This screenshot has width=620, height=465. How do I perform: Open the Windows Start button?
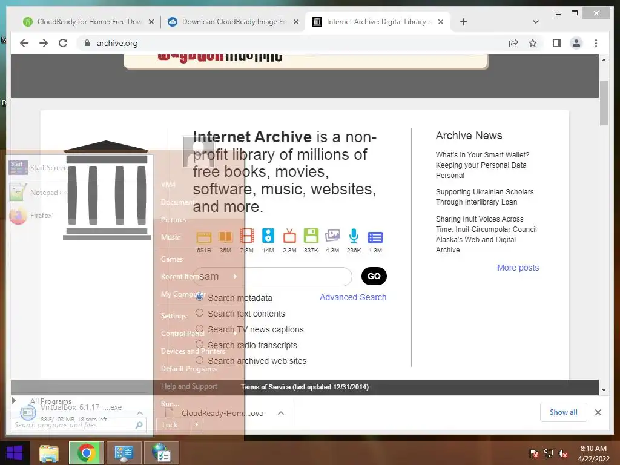[15, 453]
